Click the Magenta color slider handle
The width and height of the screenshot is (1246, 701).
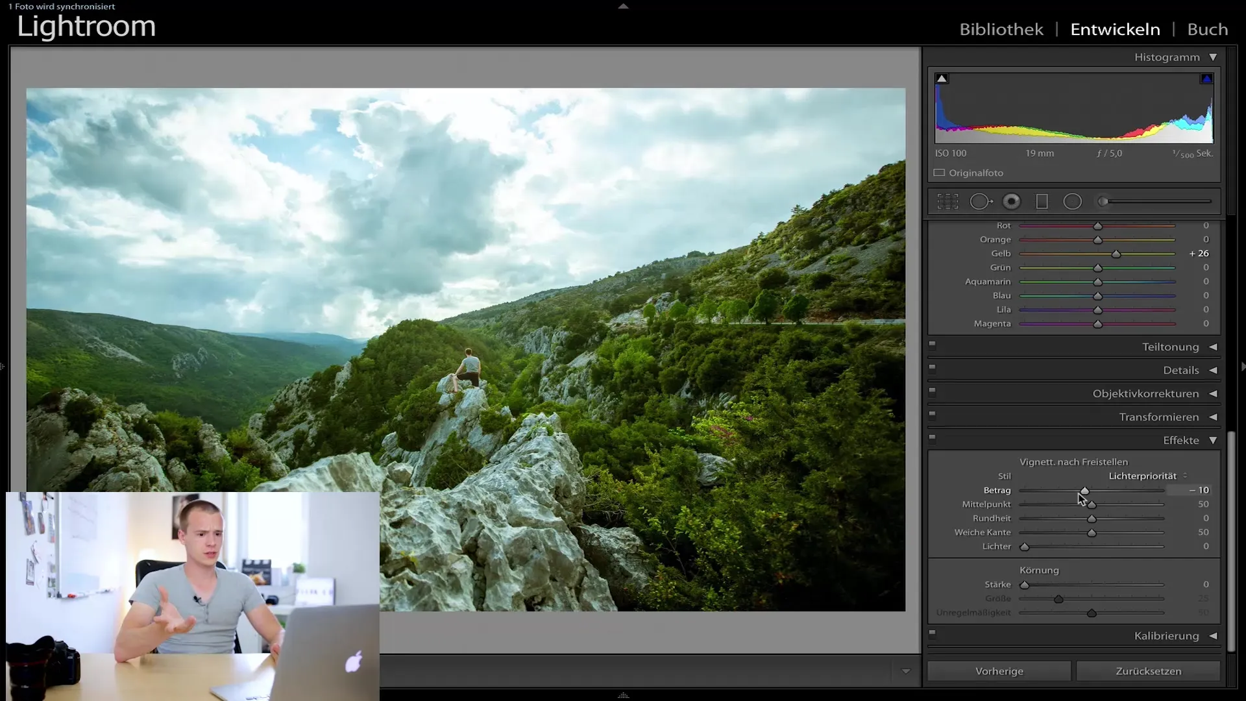1097,325
